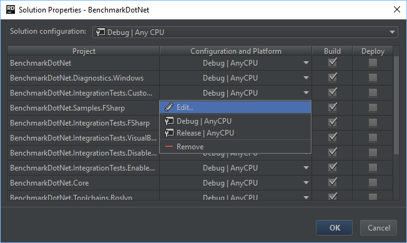Confirm changes with the OK button
The height and width of the screenshot is (243, 407).
[x=334, y=227]
